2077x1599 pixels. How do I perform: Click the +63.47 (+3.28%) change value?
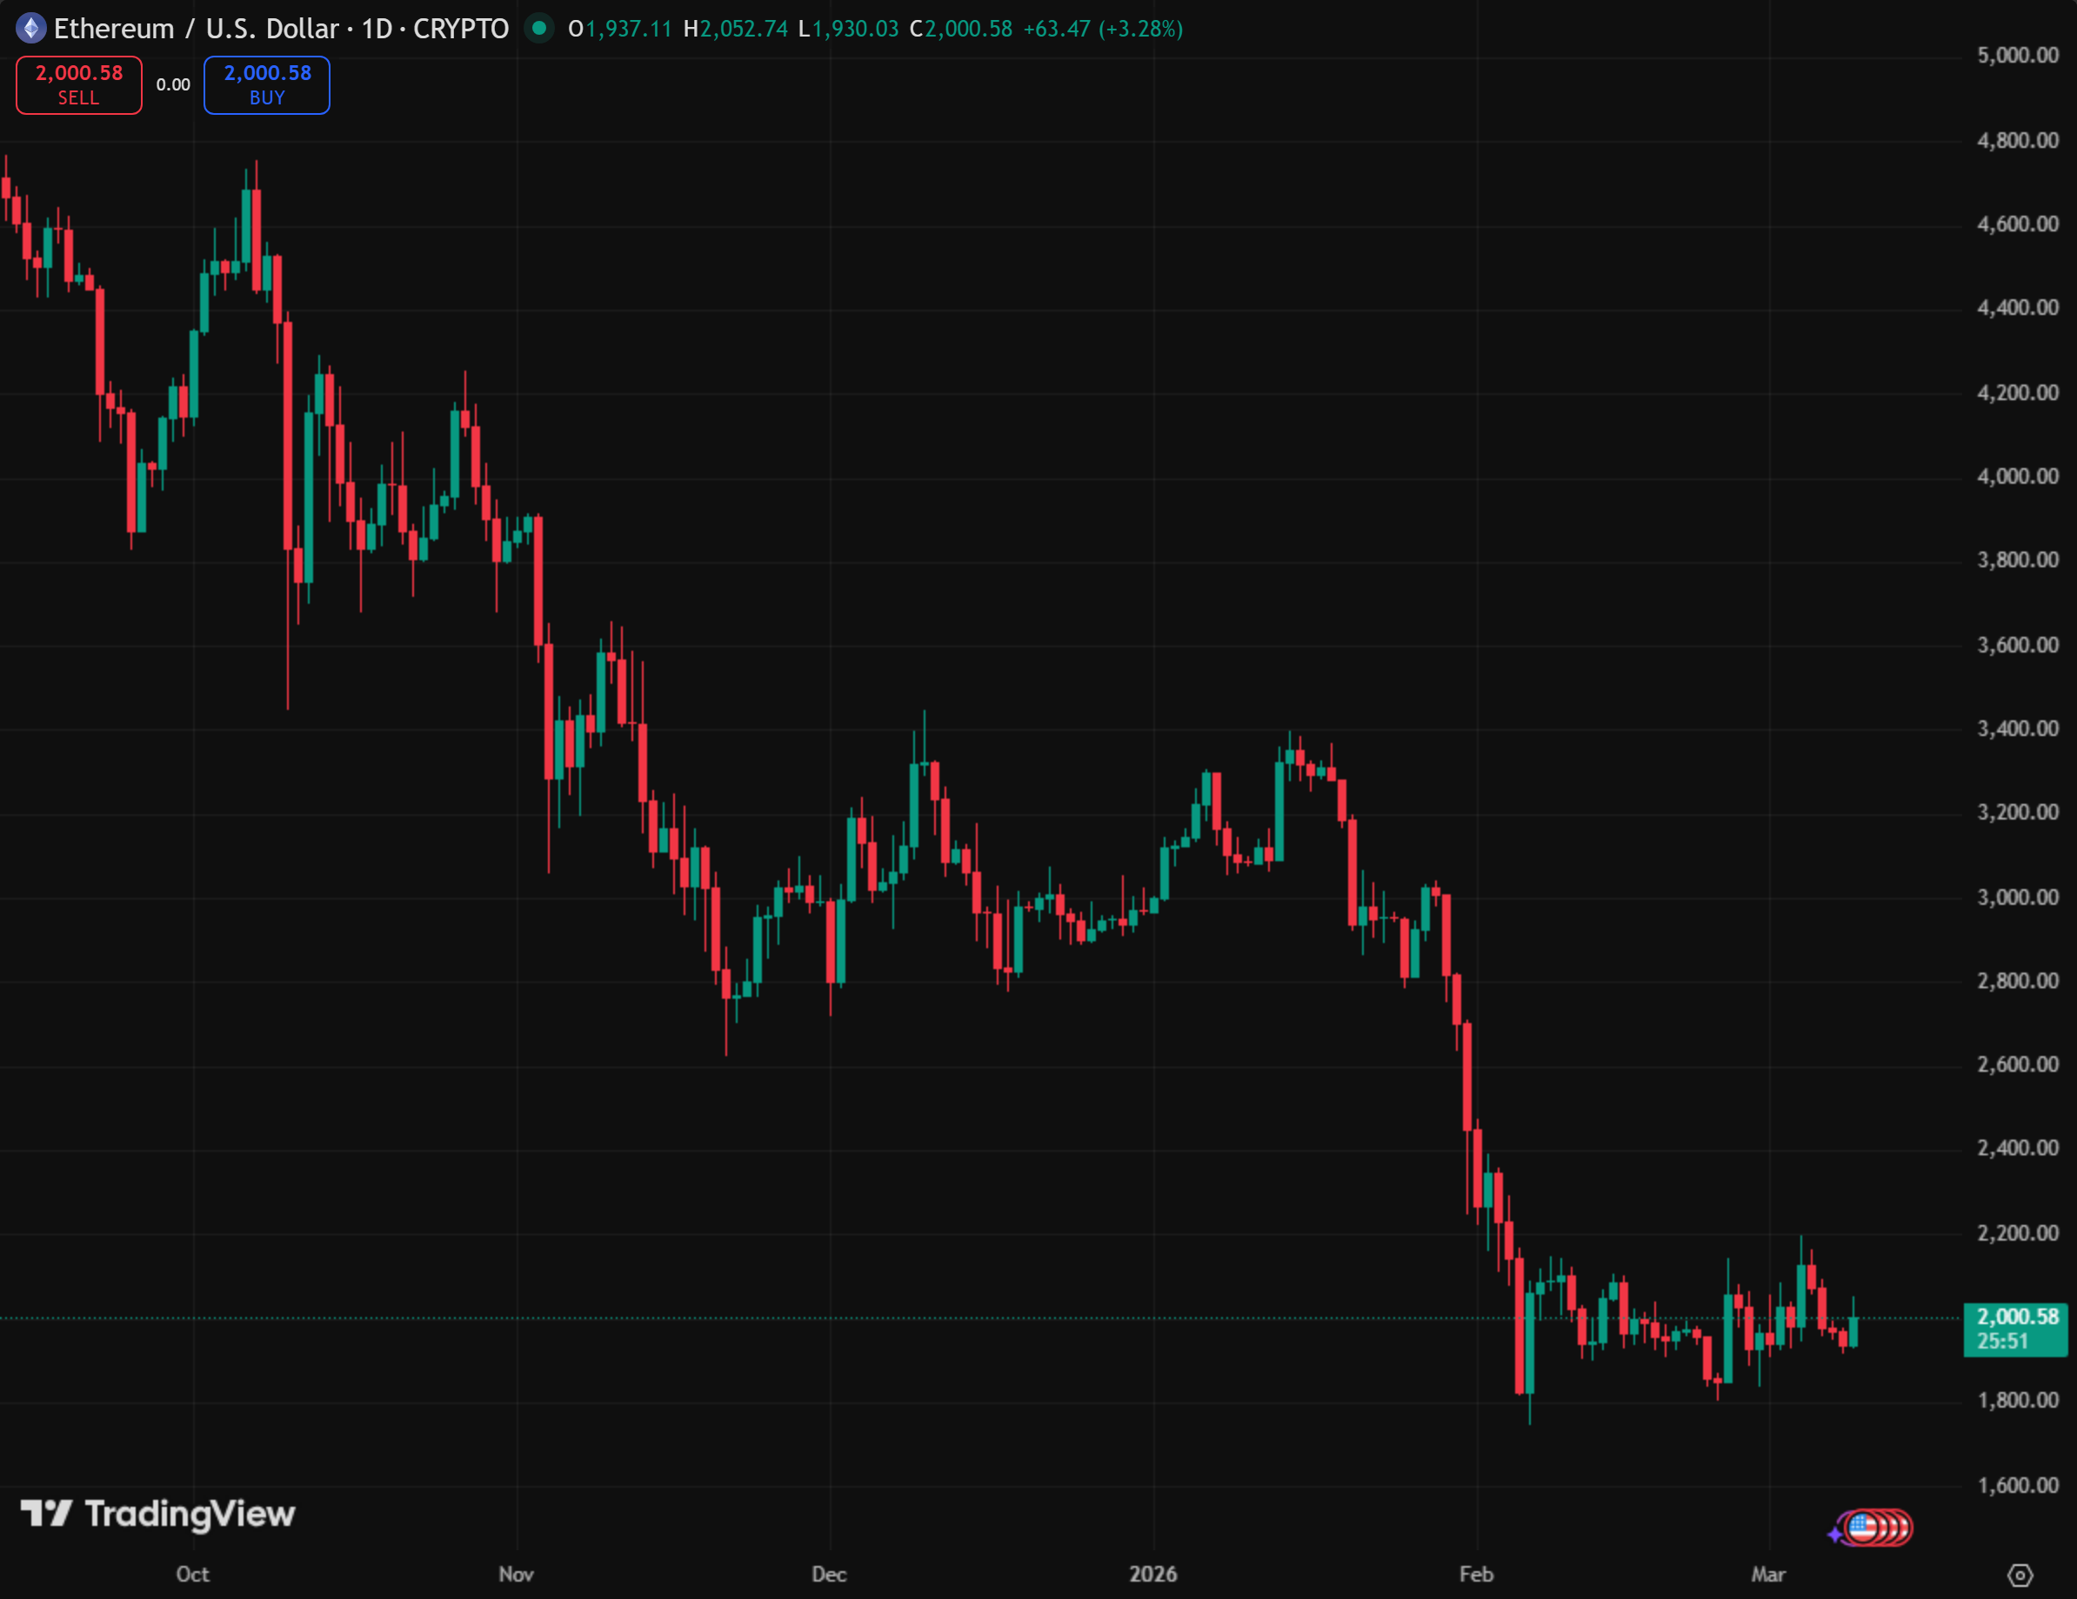(x=1102, y=29)
